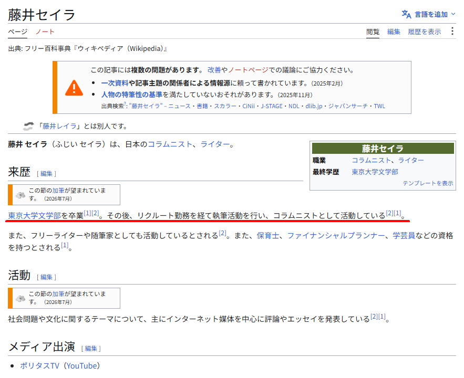Select the 閲覧 tab

coord(373,31)
